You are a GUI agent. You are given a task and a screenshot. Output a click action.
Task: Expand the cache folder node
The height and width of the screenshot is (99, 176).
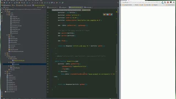pyautogui.click(x=7, y=13)
